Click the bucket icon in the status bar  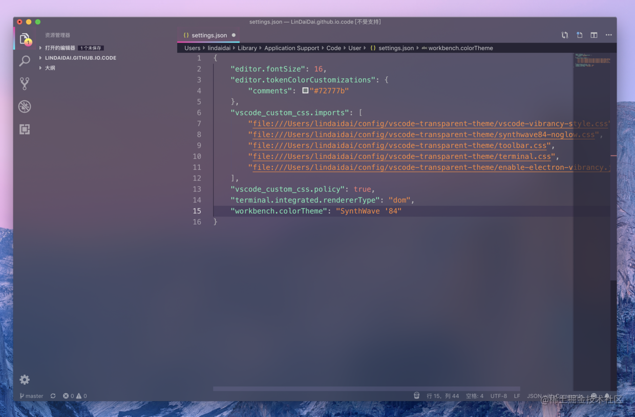(416, 396)
